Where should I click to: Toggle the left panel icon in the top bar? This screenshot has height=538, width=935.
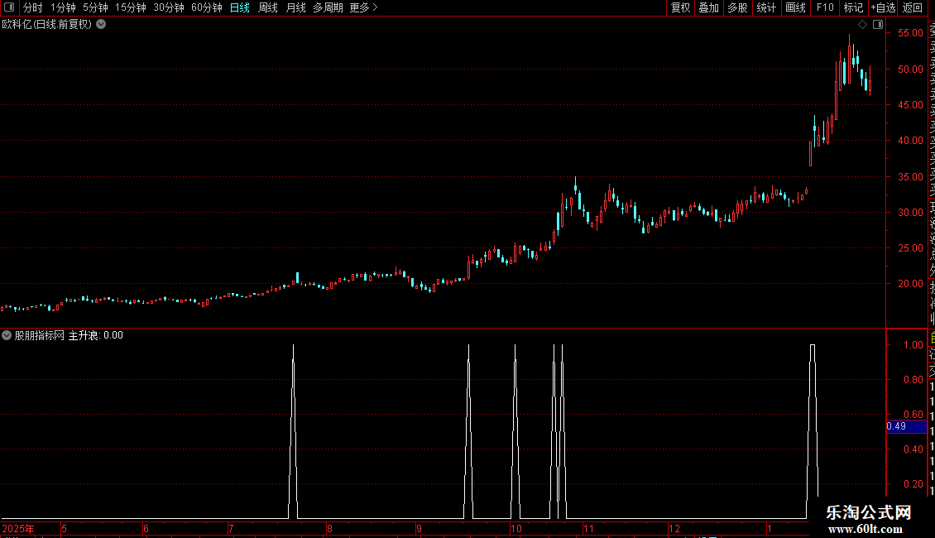click(x=9, y=7)
